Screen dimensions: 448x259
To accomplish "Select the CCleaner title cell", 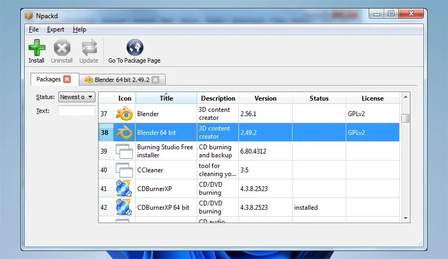I will [x=166, y=170].
